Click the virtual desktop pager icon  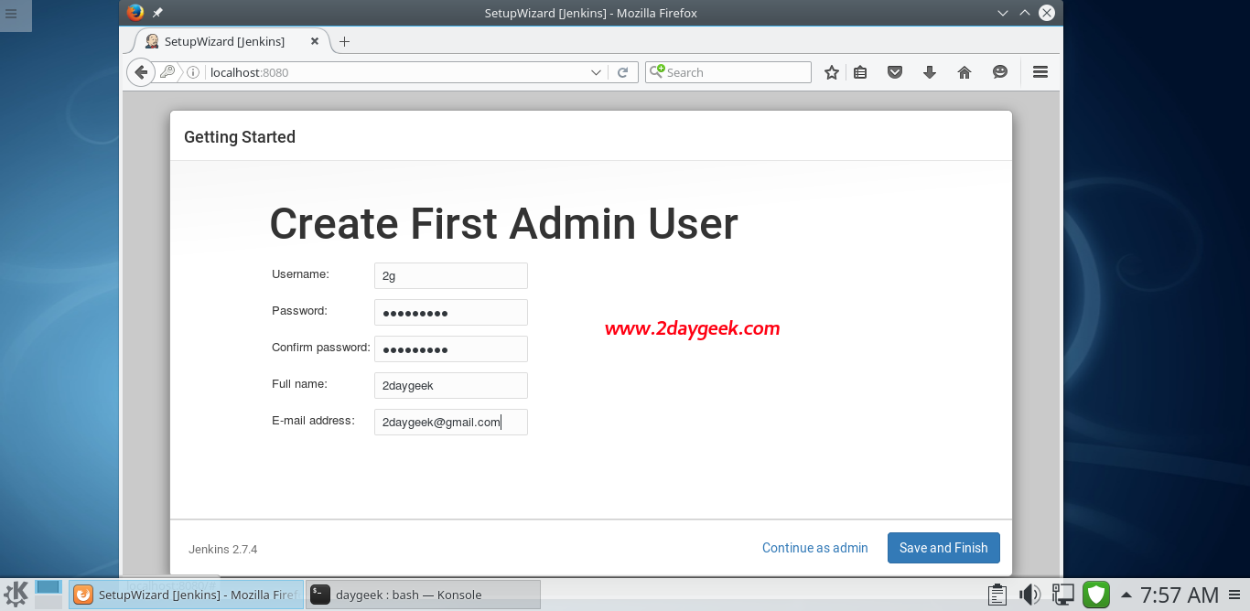pos(48,594)
